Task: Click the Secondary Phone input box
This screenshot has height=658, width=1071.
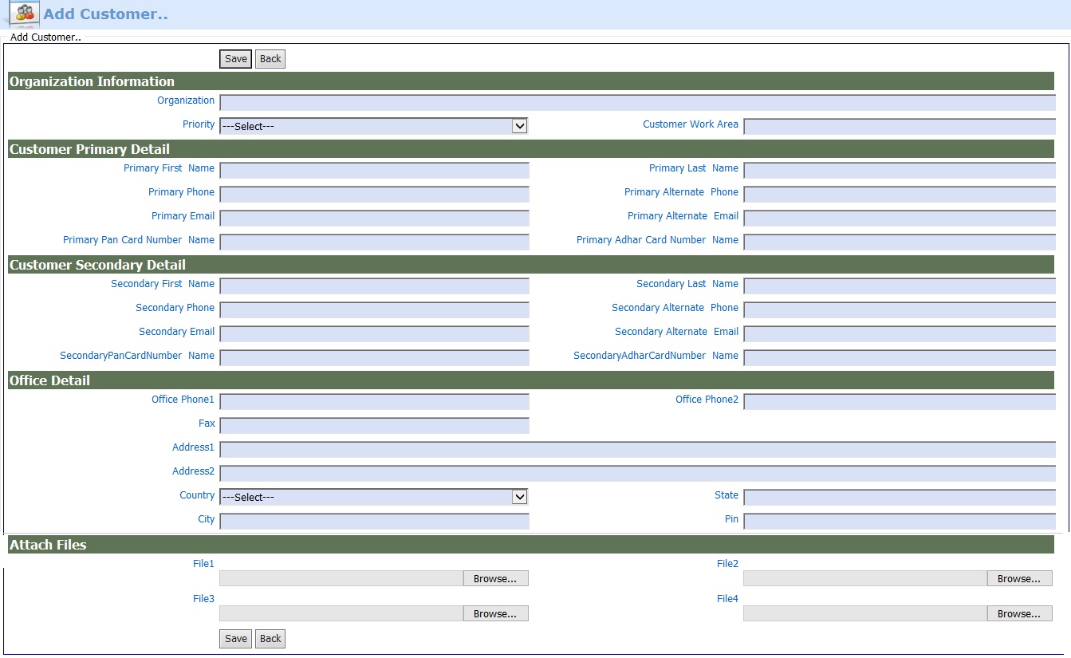Action: click(374, 309)
